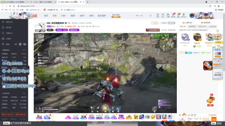Open the purple 超级粉丝团 badge

click(x=74, y=30)
